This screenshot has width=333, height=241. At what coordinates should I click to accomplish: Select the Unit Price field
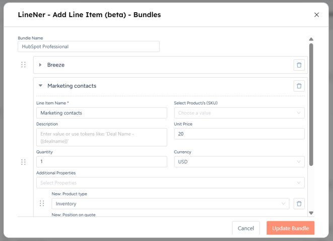coord(239,134)
